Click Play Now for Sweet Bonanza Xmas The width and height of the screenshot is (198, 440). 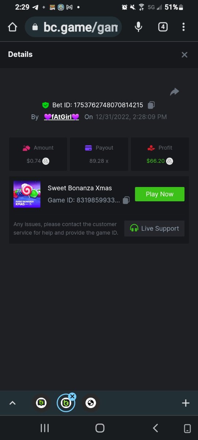coord(159,194)
